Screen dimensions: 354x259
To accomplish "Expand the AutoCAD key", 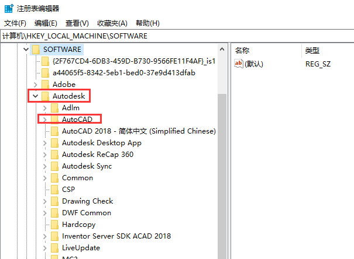I will (x=44, y=120).
